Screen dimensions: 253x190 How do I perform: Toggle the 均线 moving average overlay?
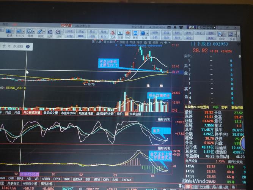[132, 42]
